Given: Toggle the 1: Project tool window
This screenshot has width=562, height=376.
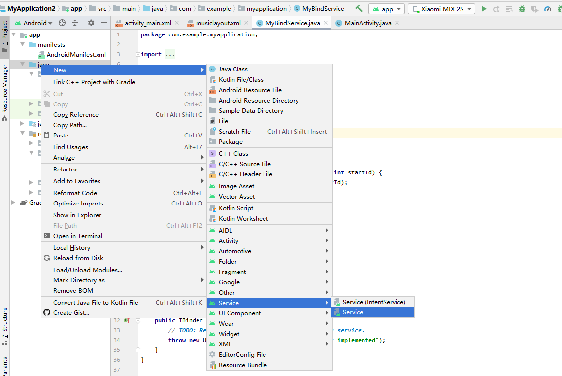Looking at the screenshot, I should 4,36.
